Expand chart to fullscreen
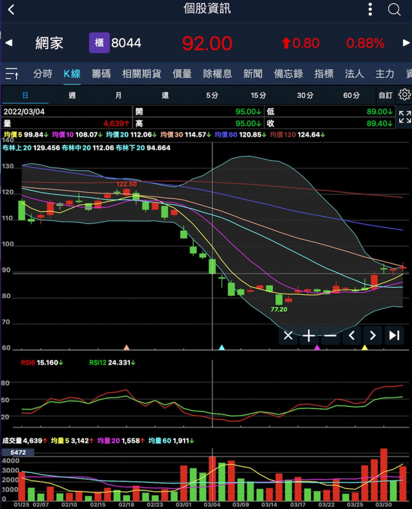This screenshot has width=412, height=509. (405, 117)
